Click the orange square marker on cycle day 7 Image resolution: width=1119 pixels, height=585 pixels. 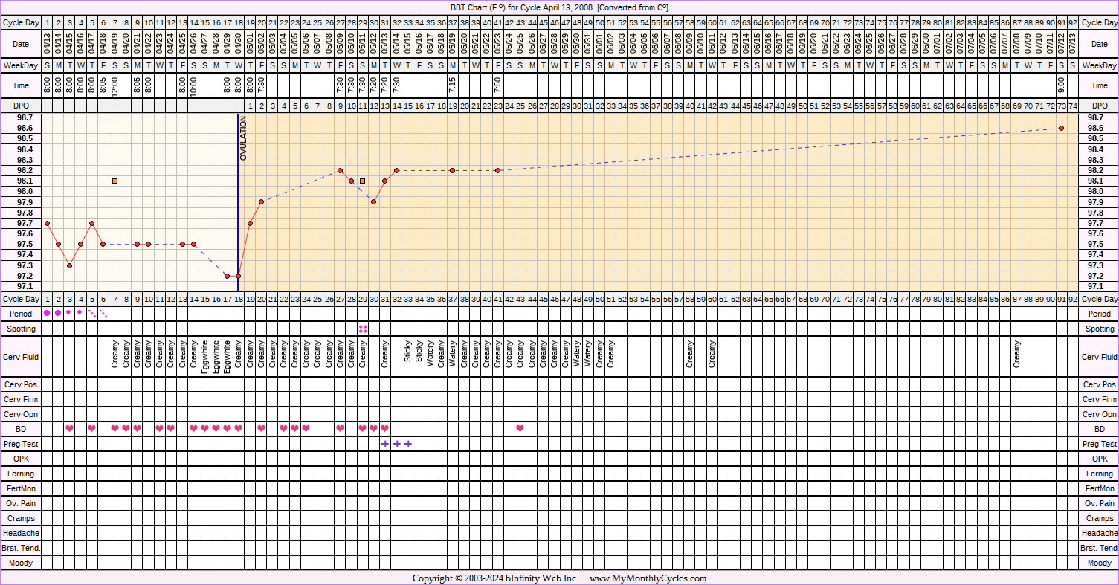point(115,181)
